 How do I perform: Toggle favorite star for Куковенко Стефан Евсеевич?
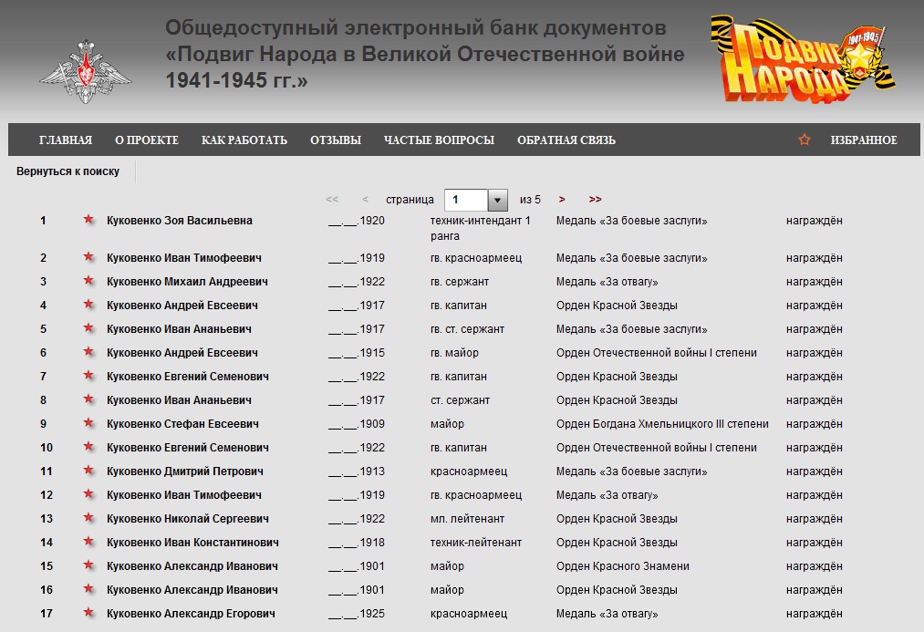88,424
